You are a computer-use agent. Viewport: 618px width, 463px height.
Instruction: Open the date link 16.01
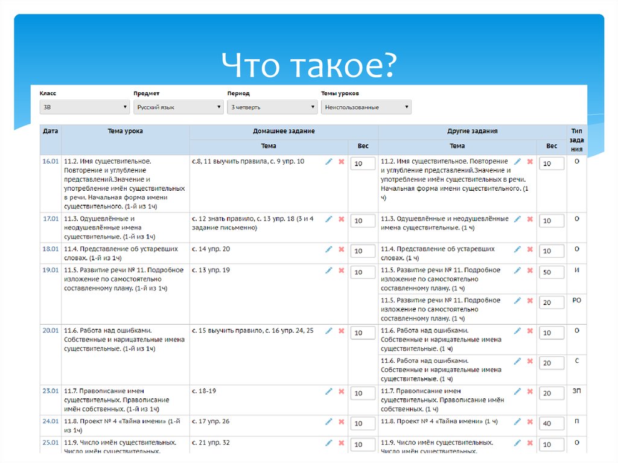[50, 162]
